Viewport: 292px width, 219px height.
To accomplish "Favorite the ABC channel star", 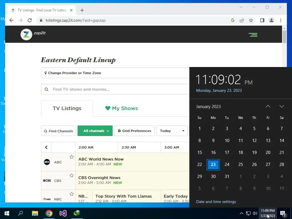I will pos(72,157).
